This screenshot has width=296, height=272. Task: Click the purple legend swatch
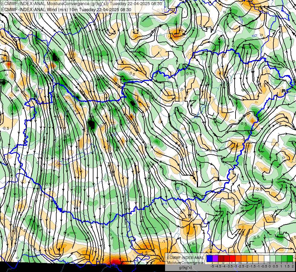[x=215, y=258]
